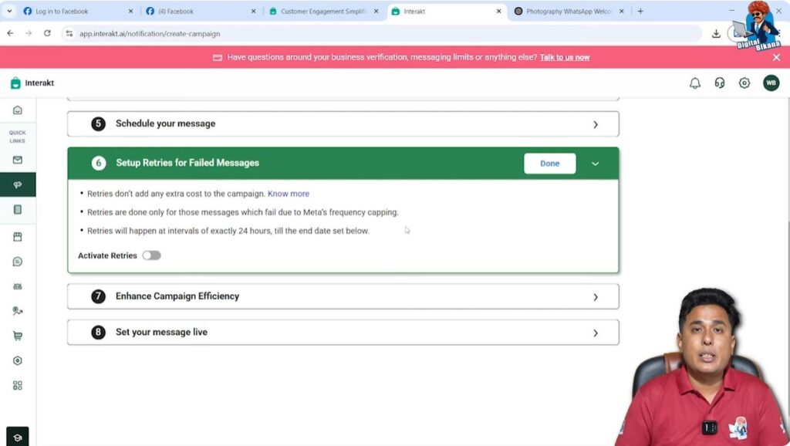The height and width of the screenshot is (446, 790).
Task: Open the settings gear in top bar
Action: (x=744, y=83)
